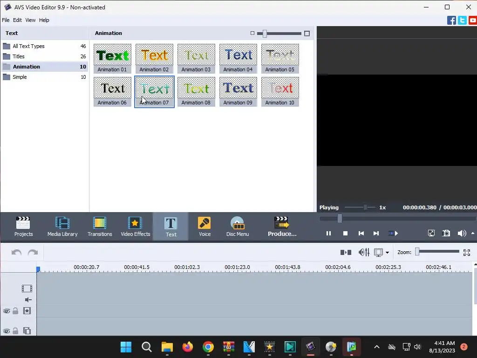Click the main audio track speaker icon
The image size is (477, 358).
(28, 300)
